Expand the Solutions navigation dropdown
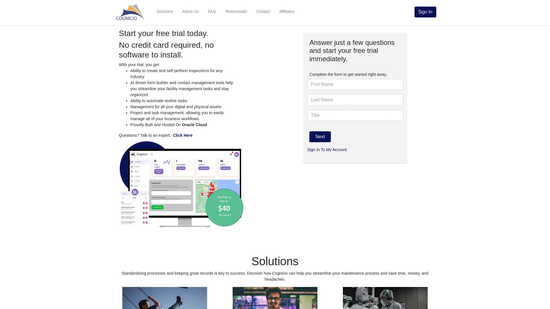The width and height of the screenshot is (550, 309). coord(165,11)
